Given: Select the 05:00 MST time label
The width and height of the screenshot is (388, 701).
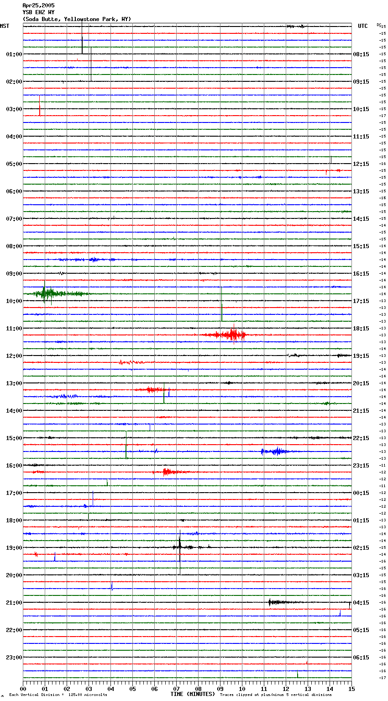Looking at the screenshot, I should pyautogui.click(x=14, y=164).
